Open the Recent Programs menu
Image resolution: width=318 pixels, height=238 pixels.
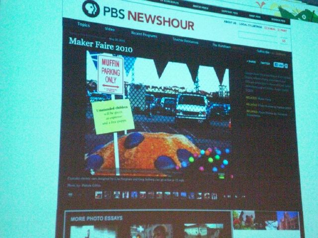[x=144, y=34]
